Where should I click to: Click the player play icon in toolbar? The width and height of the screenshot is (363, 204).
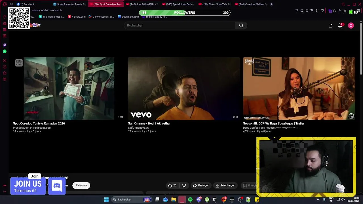(x=317, y=10)
